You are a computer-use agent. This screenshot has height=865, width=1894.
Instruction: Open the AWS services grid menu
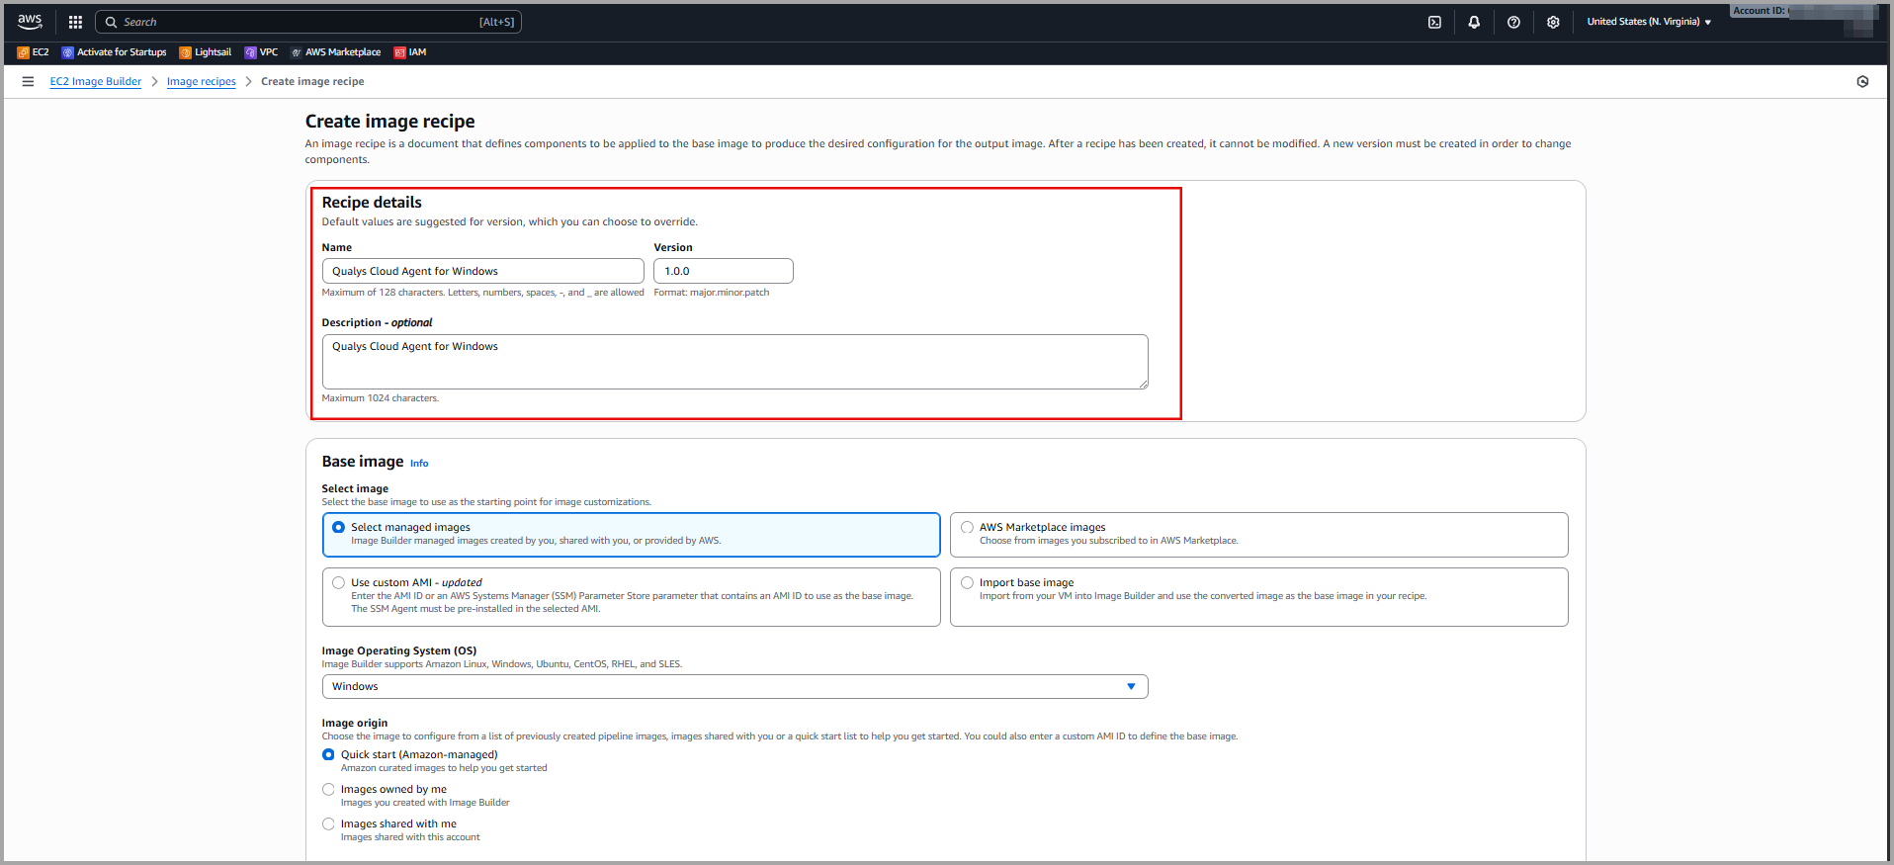coord(75,22)
